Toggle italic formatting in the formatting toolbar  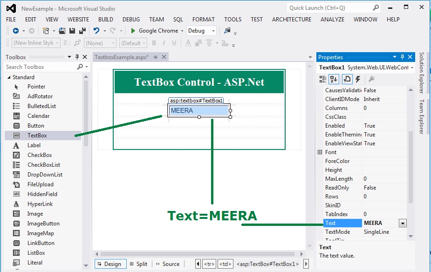164,42
